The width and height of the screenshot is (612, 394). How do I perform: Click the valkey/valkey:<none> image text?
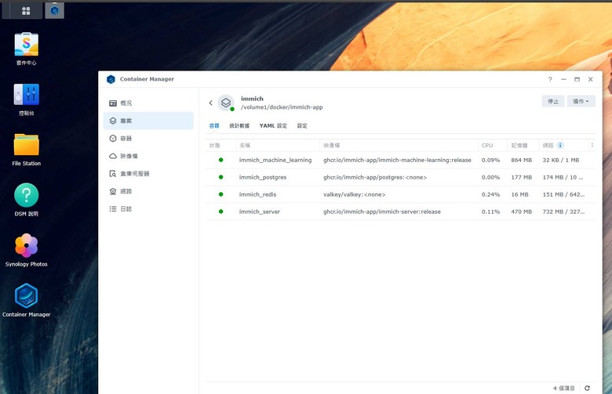(354, 194)
